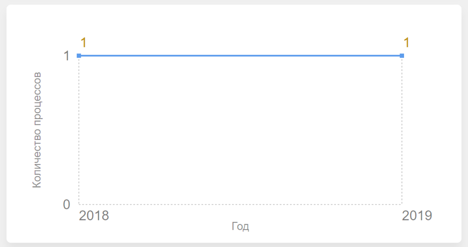
Task: Click the 2019 label on the X-axis
Action: tap(417, 216)
